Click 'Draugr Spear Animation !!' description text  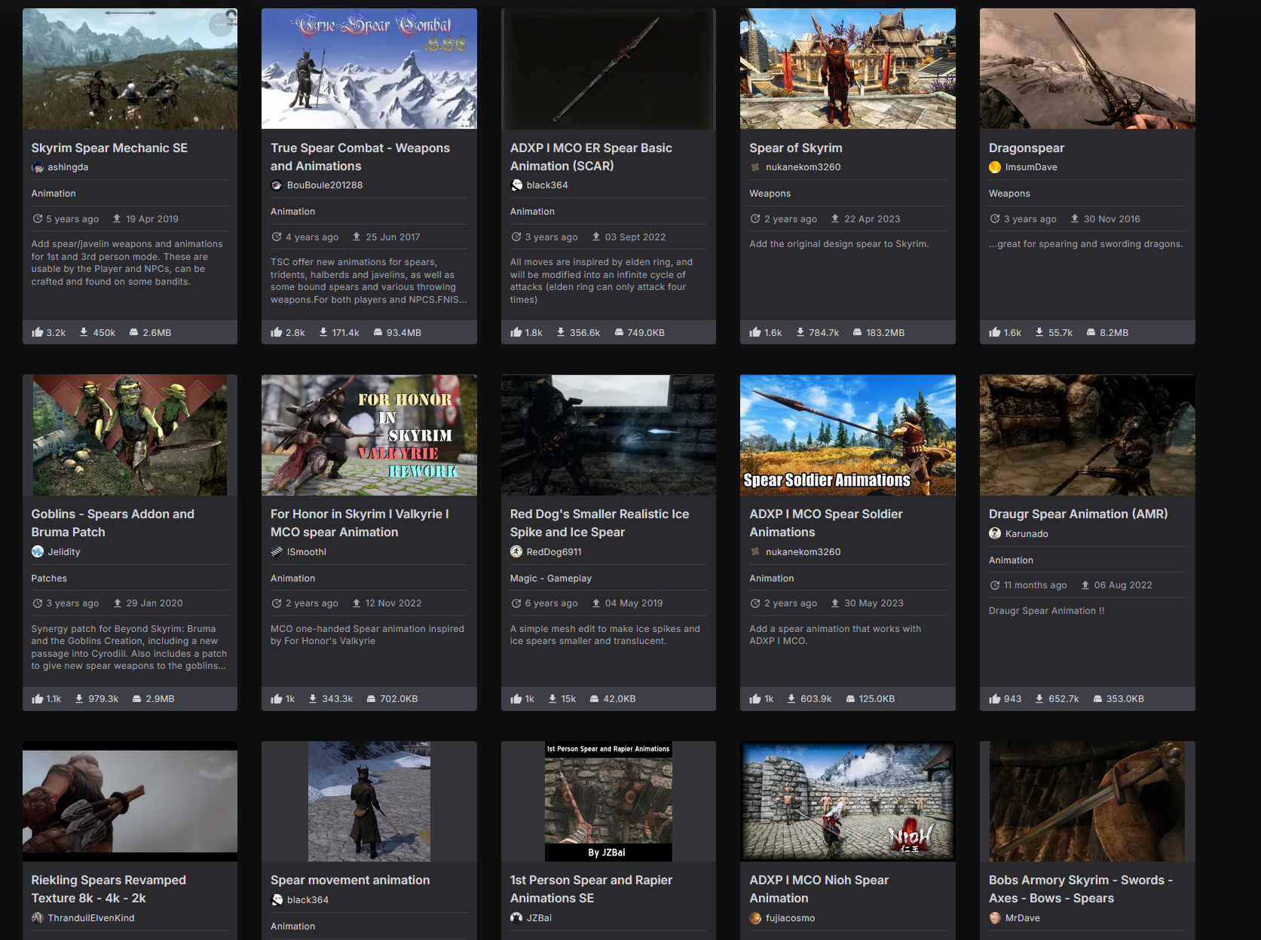click(1047, 611)
